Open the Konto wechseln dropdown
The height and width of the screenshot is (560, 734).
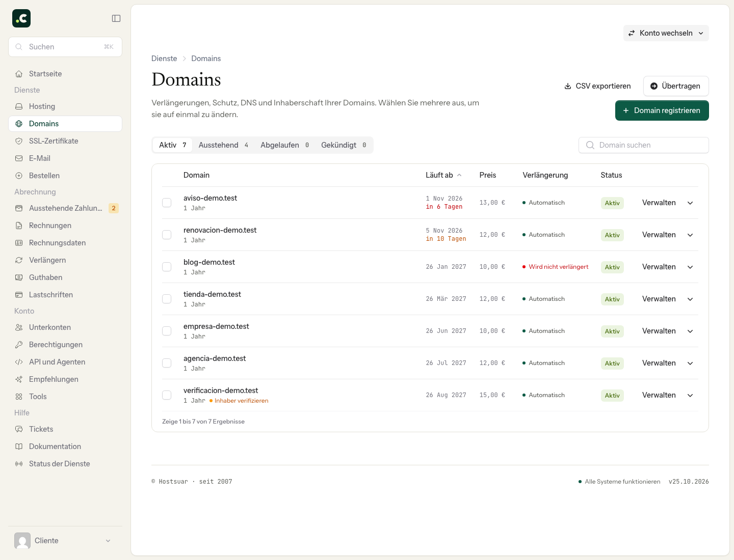[x=666, y=33]
